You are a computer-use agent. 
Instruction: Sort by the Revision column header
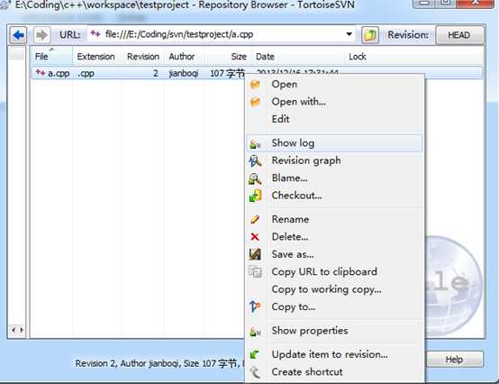point(143,57)
